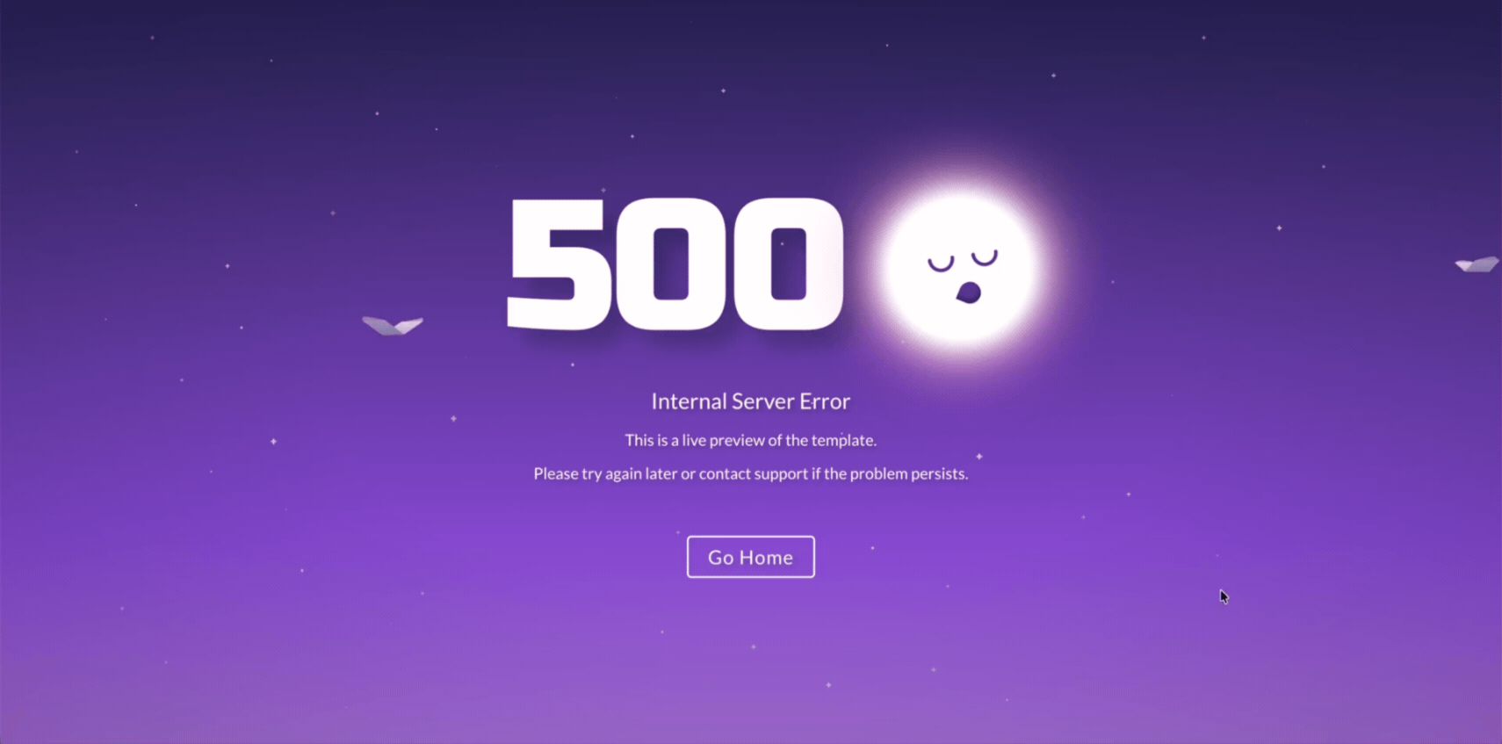Click the paper bird flying left of 500
Screen dimensions: 1502x744
pyautogui.click(x=393, y=325)
